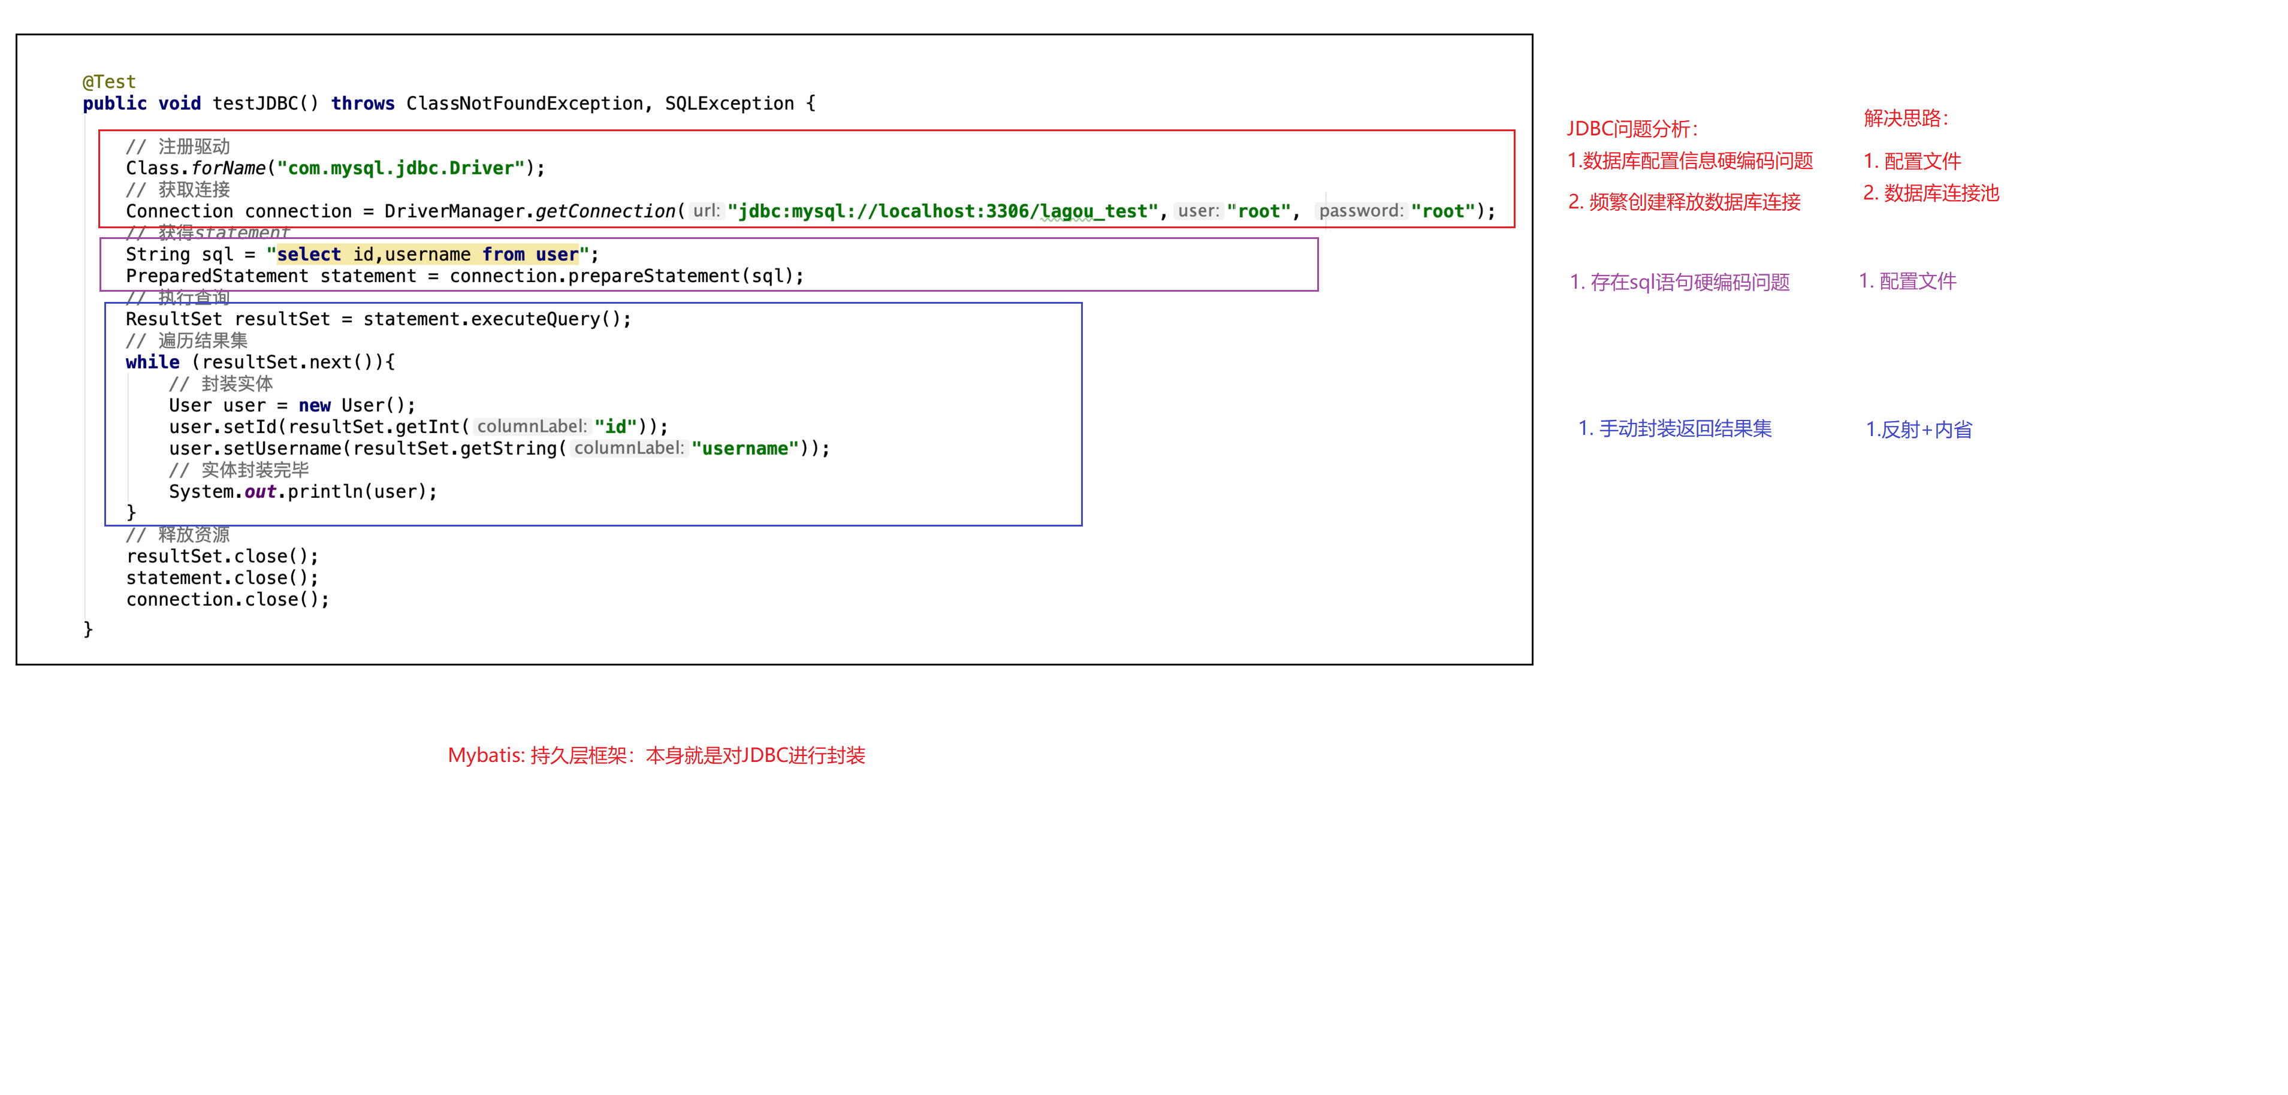Click the jdbc:mysql localhost URL string
Viewport: 2288px width, 1095px height.
[943, 211]
